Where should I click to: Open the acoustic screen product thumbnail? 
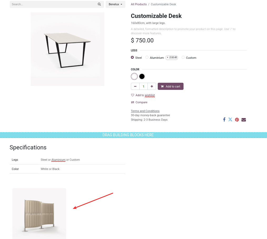39,213
